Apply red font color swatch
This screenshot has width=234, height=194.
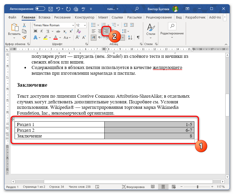pos(56,37)
